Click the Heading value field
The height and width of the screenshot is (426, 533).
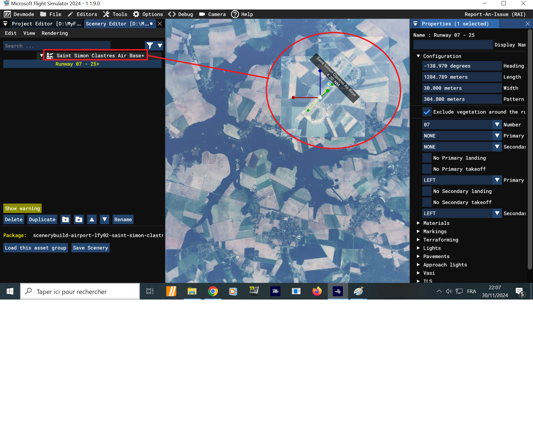462,66
